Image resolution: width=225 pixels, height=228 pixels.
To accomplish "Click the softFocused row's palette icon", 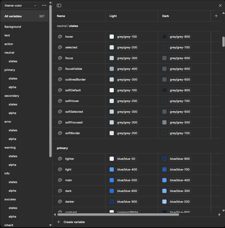I will [x=60, y=122].
